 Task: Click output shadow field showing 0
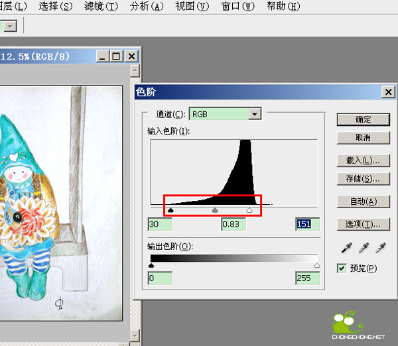tap(160, 278)
